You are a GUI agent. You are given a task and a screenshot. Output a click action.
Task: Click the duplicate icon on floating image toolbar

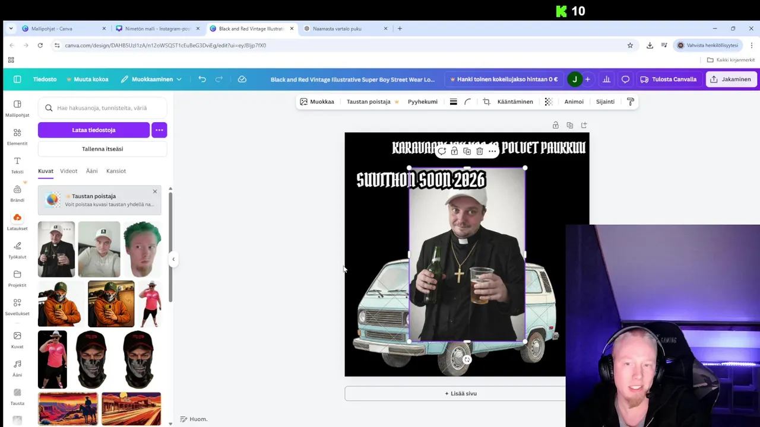467,151
